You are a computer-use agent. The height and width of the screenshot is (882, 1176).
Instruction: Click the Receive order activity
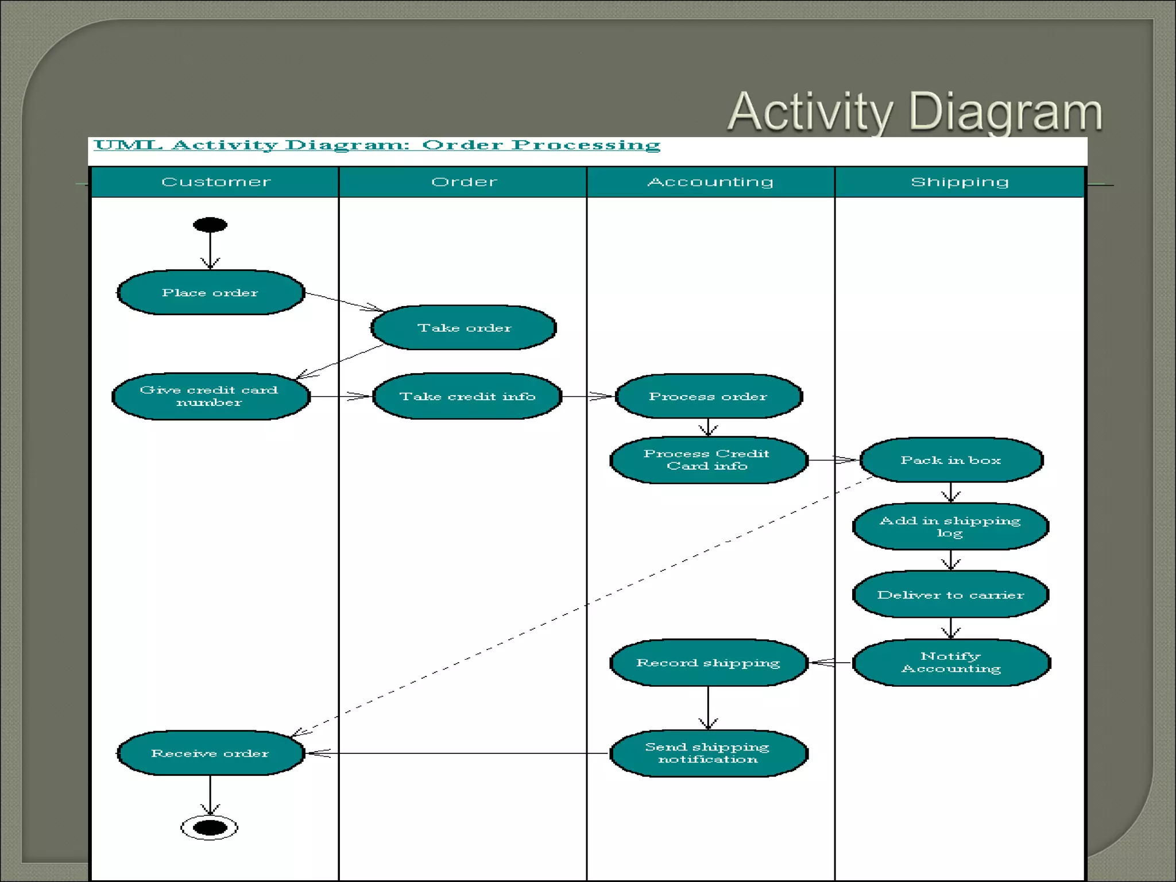click(x=210, y=753)
